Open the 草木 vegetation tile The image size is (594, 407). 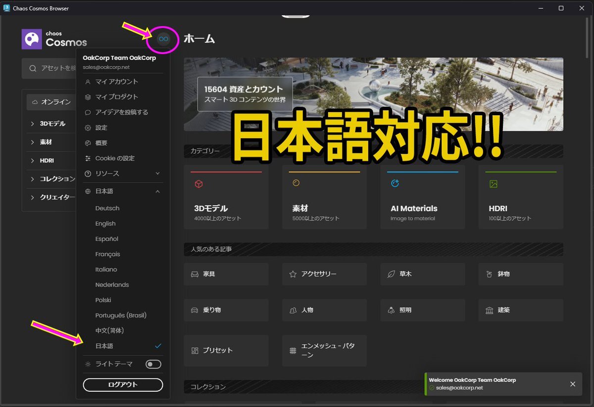[x=423, y=274]
